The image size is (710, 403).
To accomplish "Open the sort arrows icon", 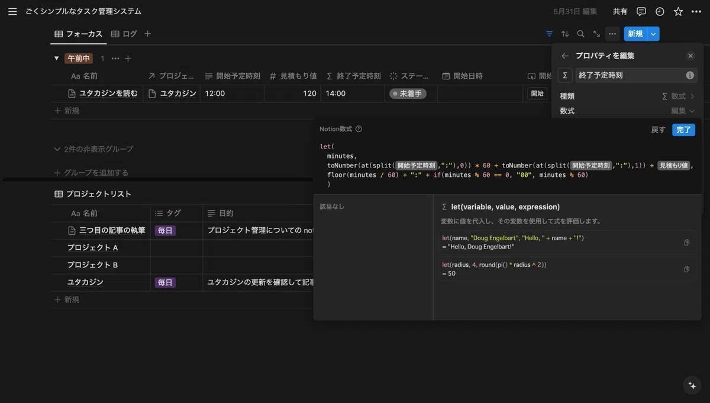I will tap(565, 34).
